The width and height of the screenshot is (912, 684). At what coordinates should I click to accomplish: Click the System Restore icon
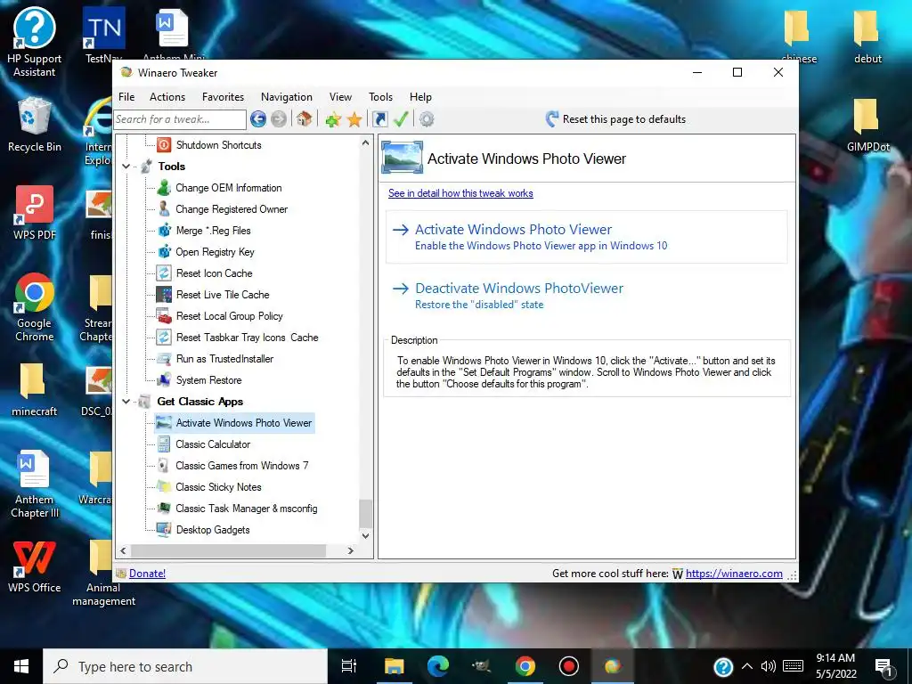coord(164,379)
